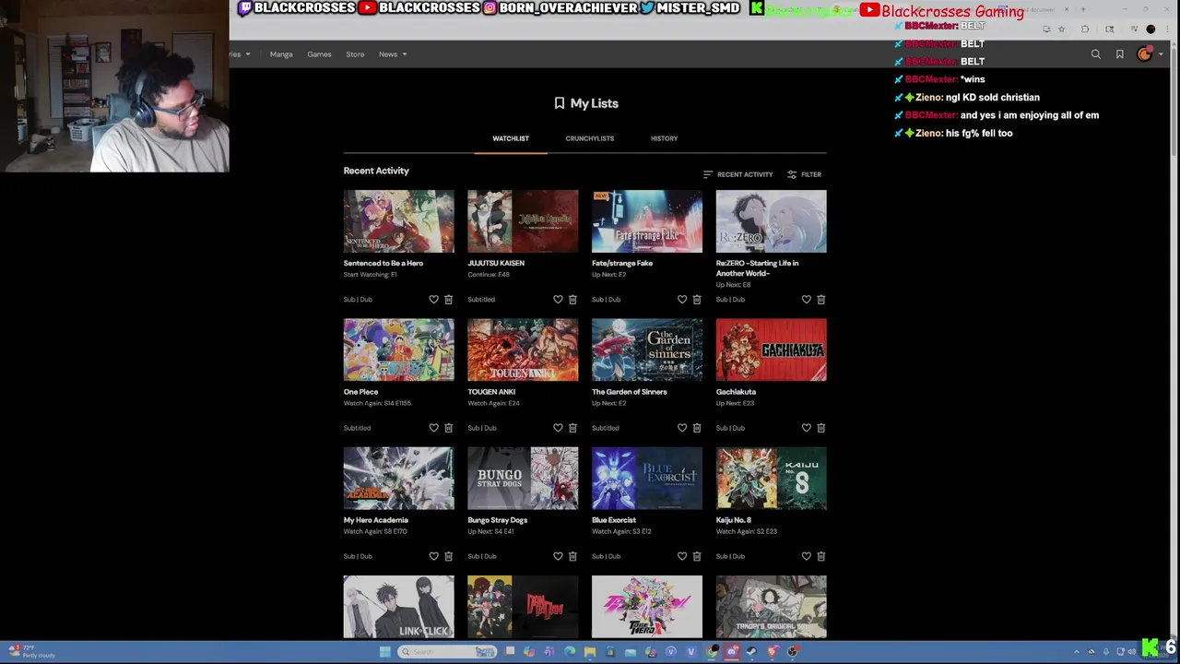Image resolution: width=1180 pixels, height=664 pixels.
Task: Open the LINK CLICK thumbnail
Action: click(399, 607)
